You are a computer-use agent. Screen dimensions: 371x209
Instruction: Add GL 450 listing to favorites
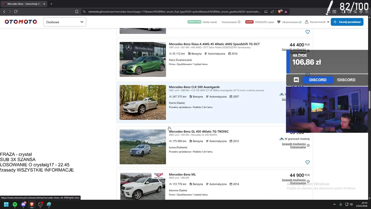pos(308,162)
